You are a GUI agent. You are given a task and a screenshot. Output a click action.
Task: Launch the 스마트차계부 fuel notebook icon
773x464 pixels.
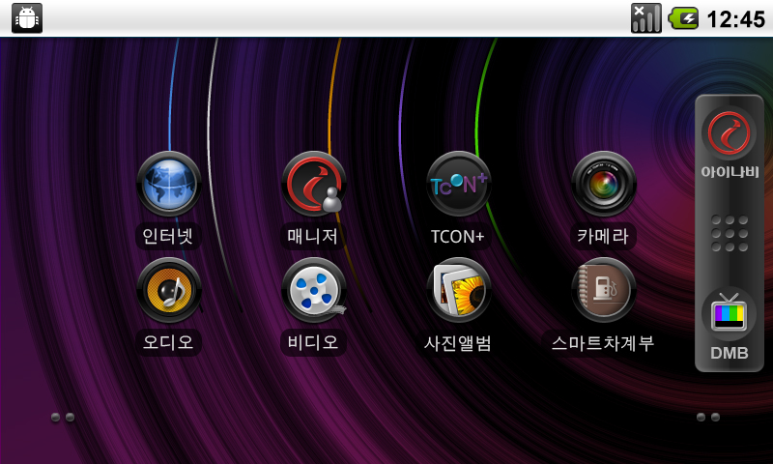point(603,290)
